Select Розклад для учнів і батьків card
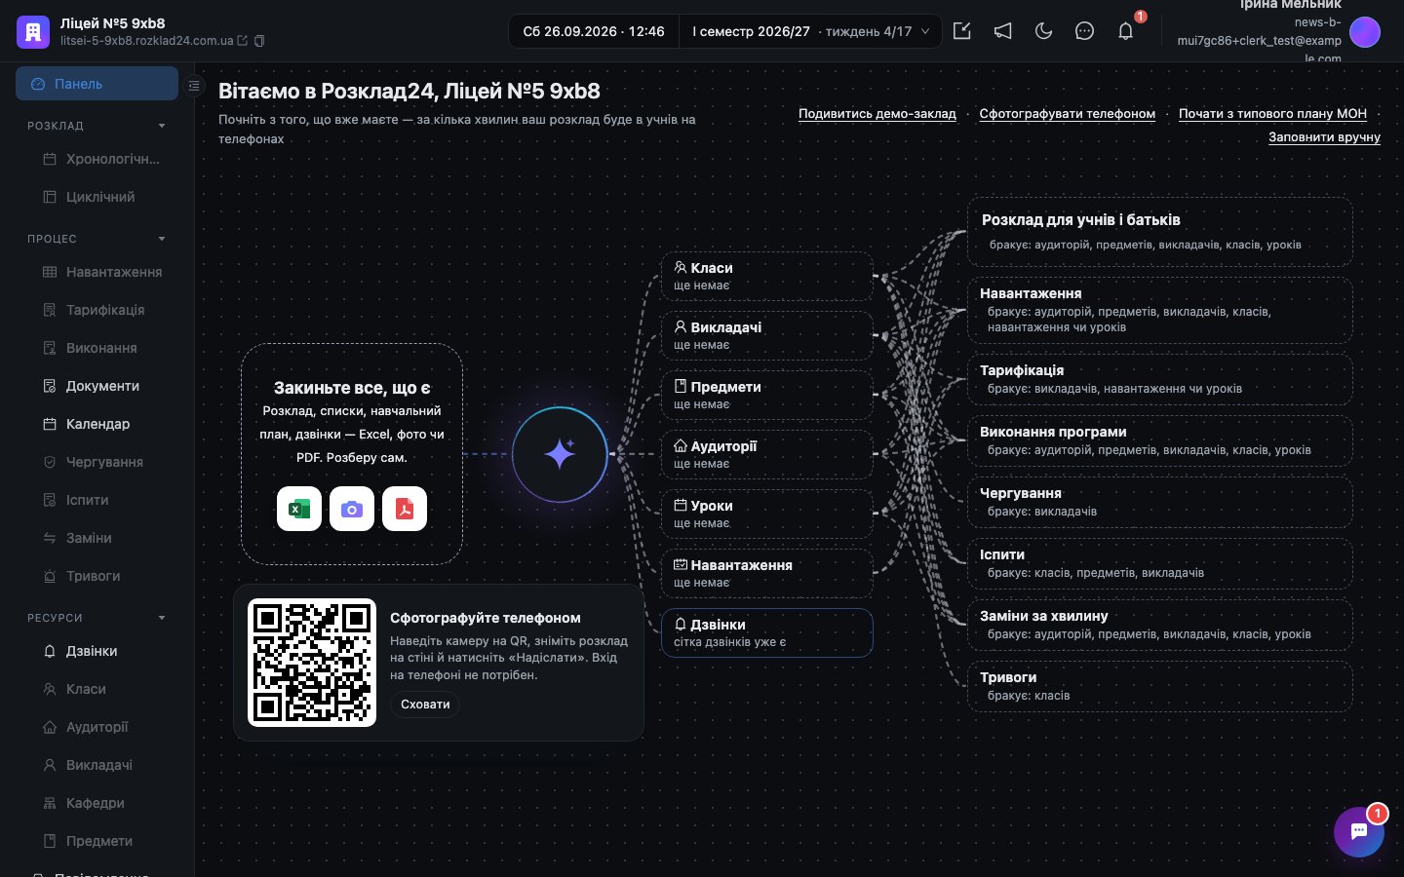 pos(1160,232)
